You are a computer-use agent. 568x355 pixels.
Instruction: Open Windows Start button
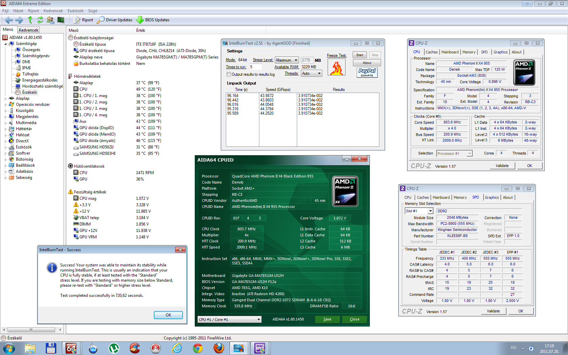coord(9,348)
